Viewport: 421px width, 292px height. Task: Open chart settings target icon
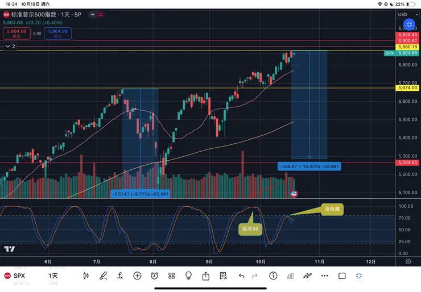tap(408, 261)
